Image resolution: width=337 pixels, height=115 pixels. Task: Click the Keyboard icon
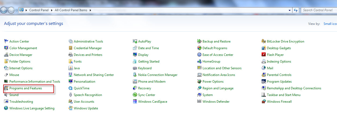[135, 68]
